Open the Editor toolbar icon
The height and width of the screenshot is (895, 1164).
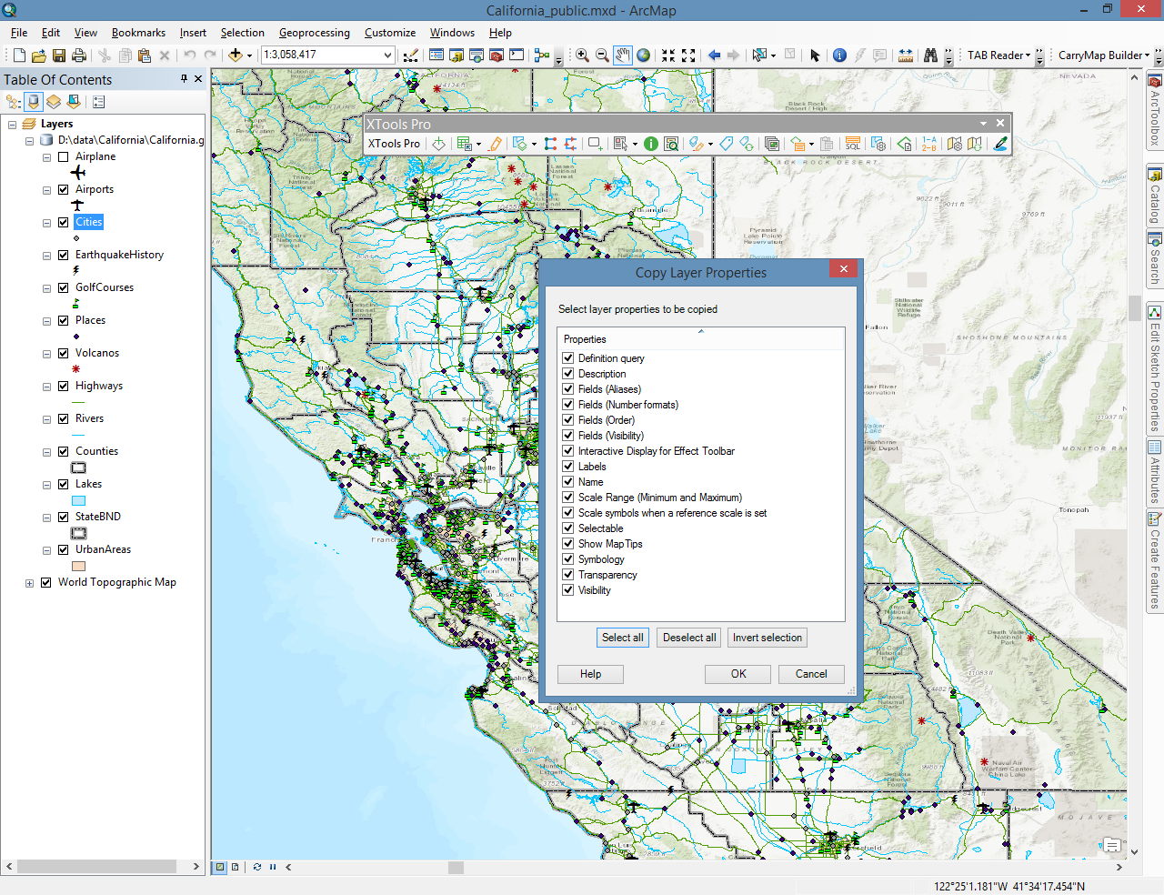point(411,55)
